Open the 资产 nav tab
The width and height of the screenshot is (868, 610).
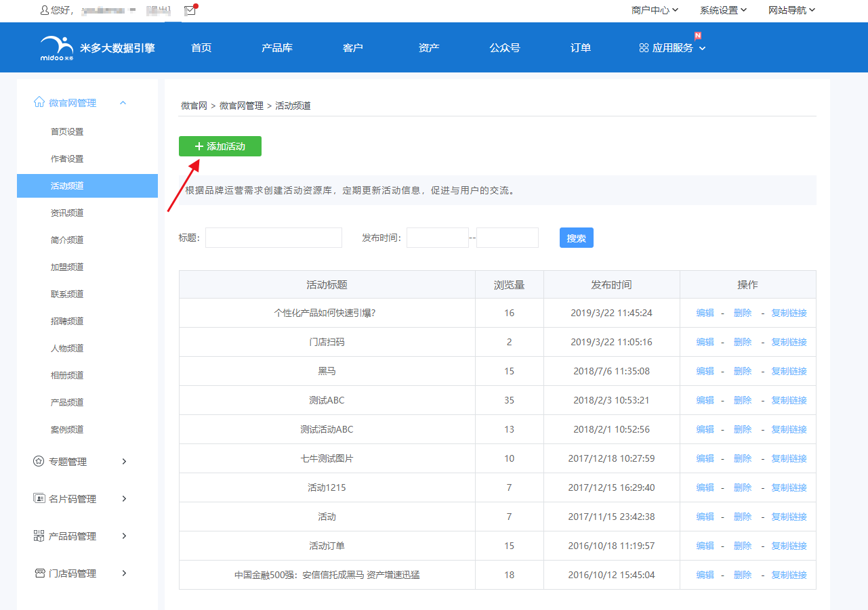pos(429,48)
